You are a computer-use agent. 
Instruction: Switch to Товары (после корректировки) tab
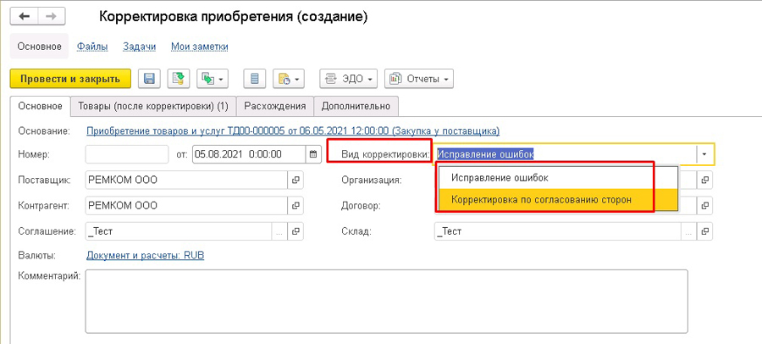click(153, 106)
